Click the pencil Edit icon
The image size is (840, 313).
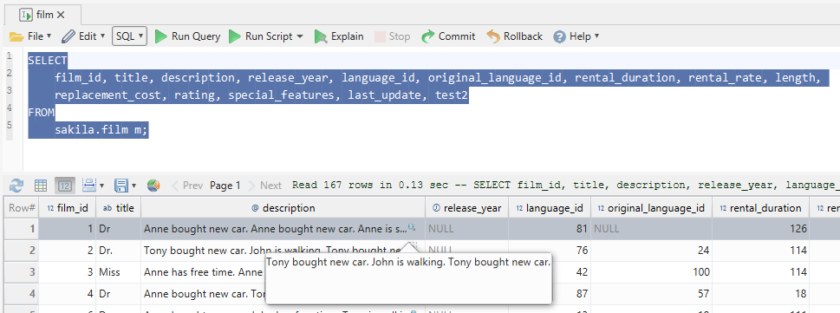68,36
